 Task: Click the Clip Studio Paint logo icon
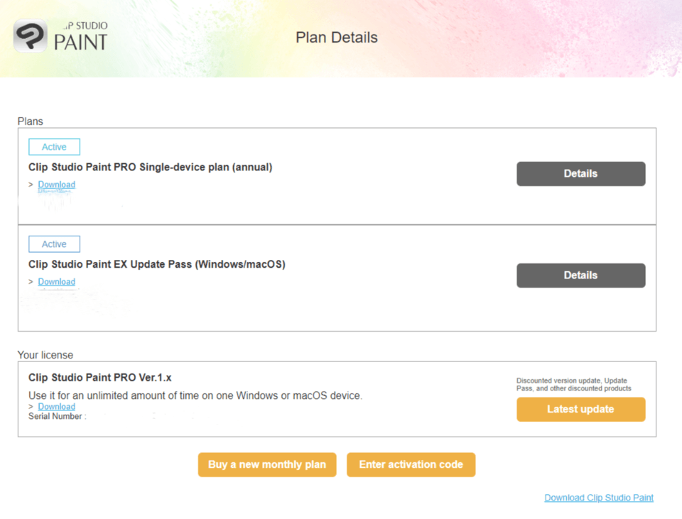click(31, 36)
